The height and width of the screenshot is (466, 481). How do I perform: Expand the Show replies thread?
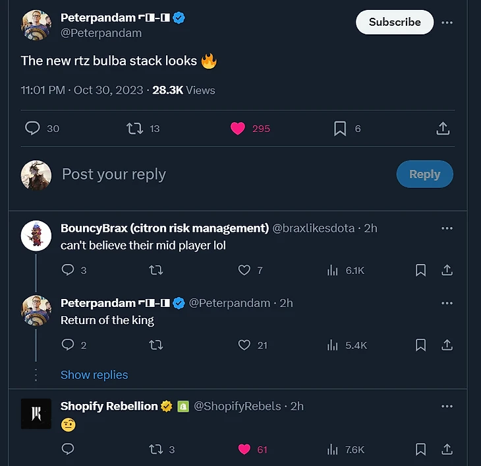point(94,375)
